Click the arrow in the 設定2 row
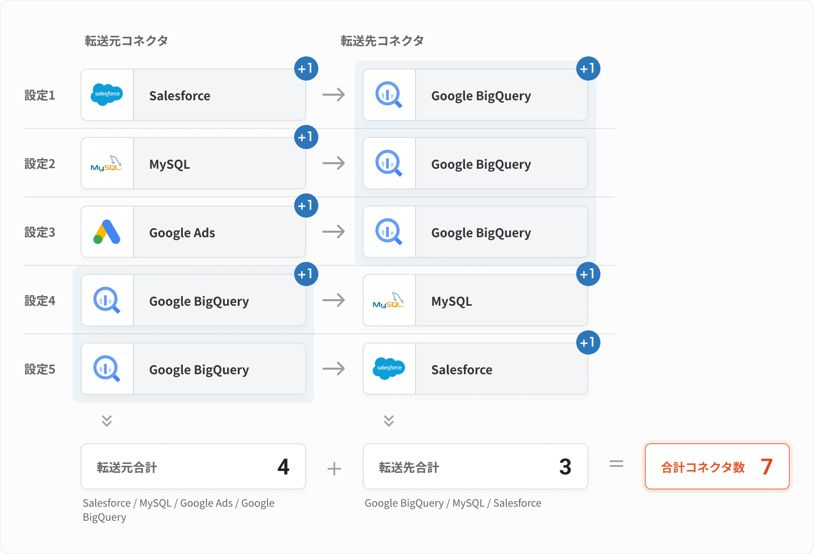This screenshot has height=554, width=814. click(x=334, y=163)
